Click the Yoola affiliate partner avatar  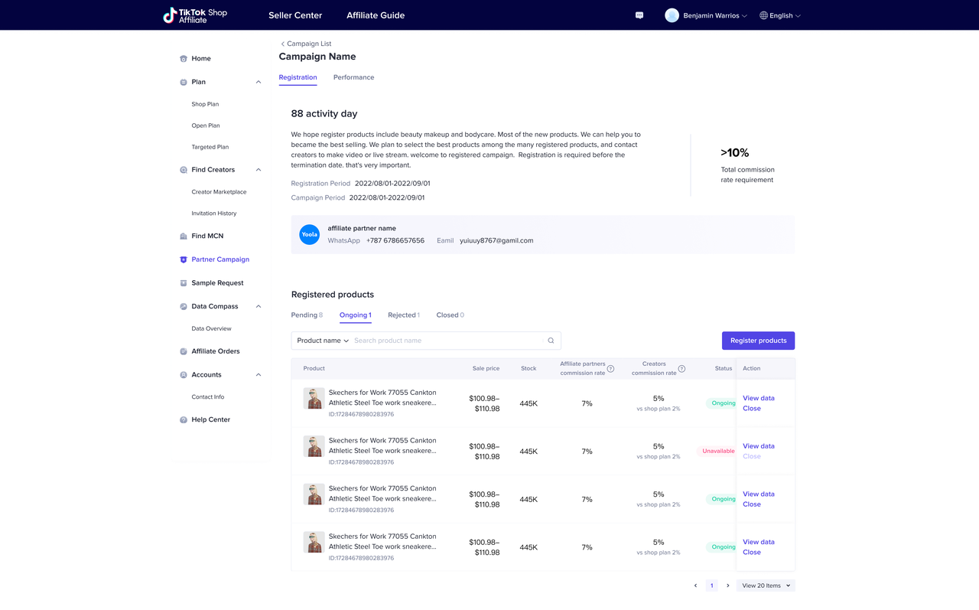tap(309, 234)
